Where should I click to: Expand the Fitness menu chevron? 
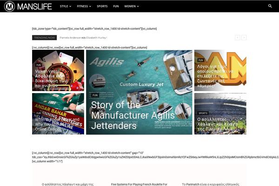(90, 7)
